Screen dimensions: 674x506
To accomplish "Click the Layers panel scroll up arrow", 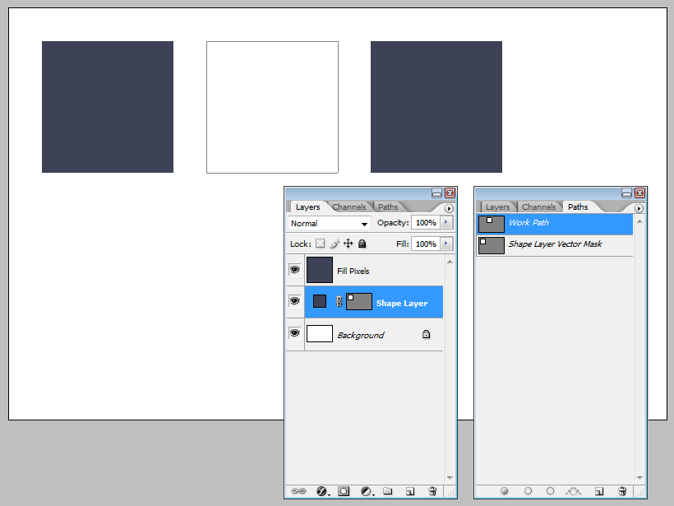I will pyautogui.click(x=450, y=262).
